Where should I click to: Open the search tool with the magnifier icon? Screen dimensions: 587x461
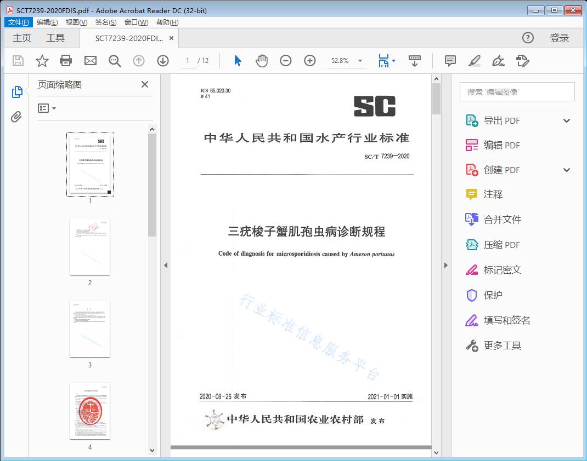pyautogui.click(x=114, y=61)
